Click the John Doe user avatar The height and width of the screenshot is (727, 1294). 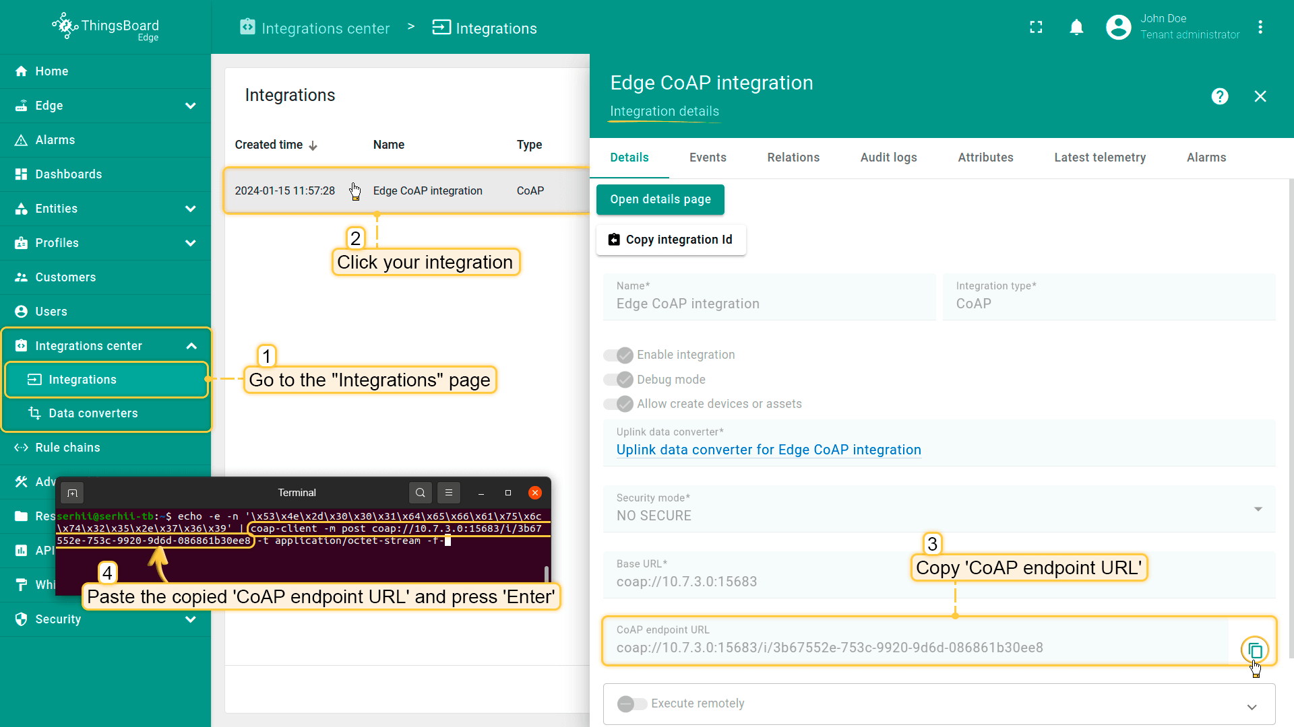pos(1118,27)
